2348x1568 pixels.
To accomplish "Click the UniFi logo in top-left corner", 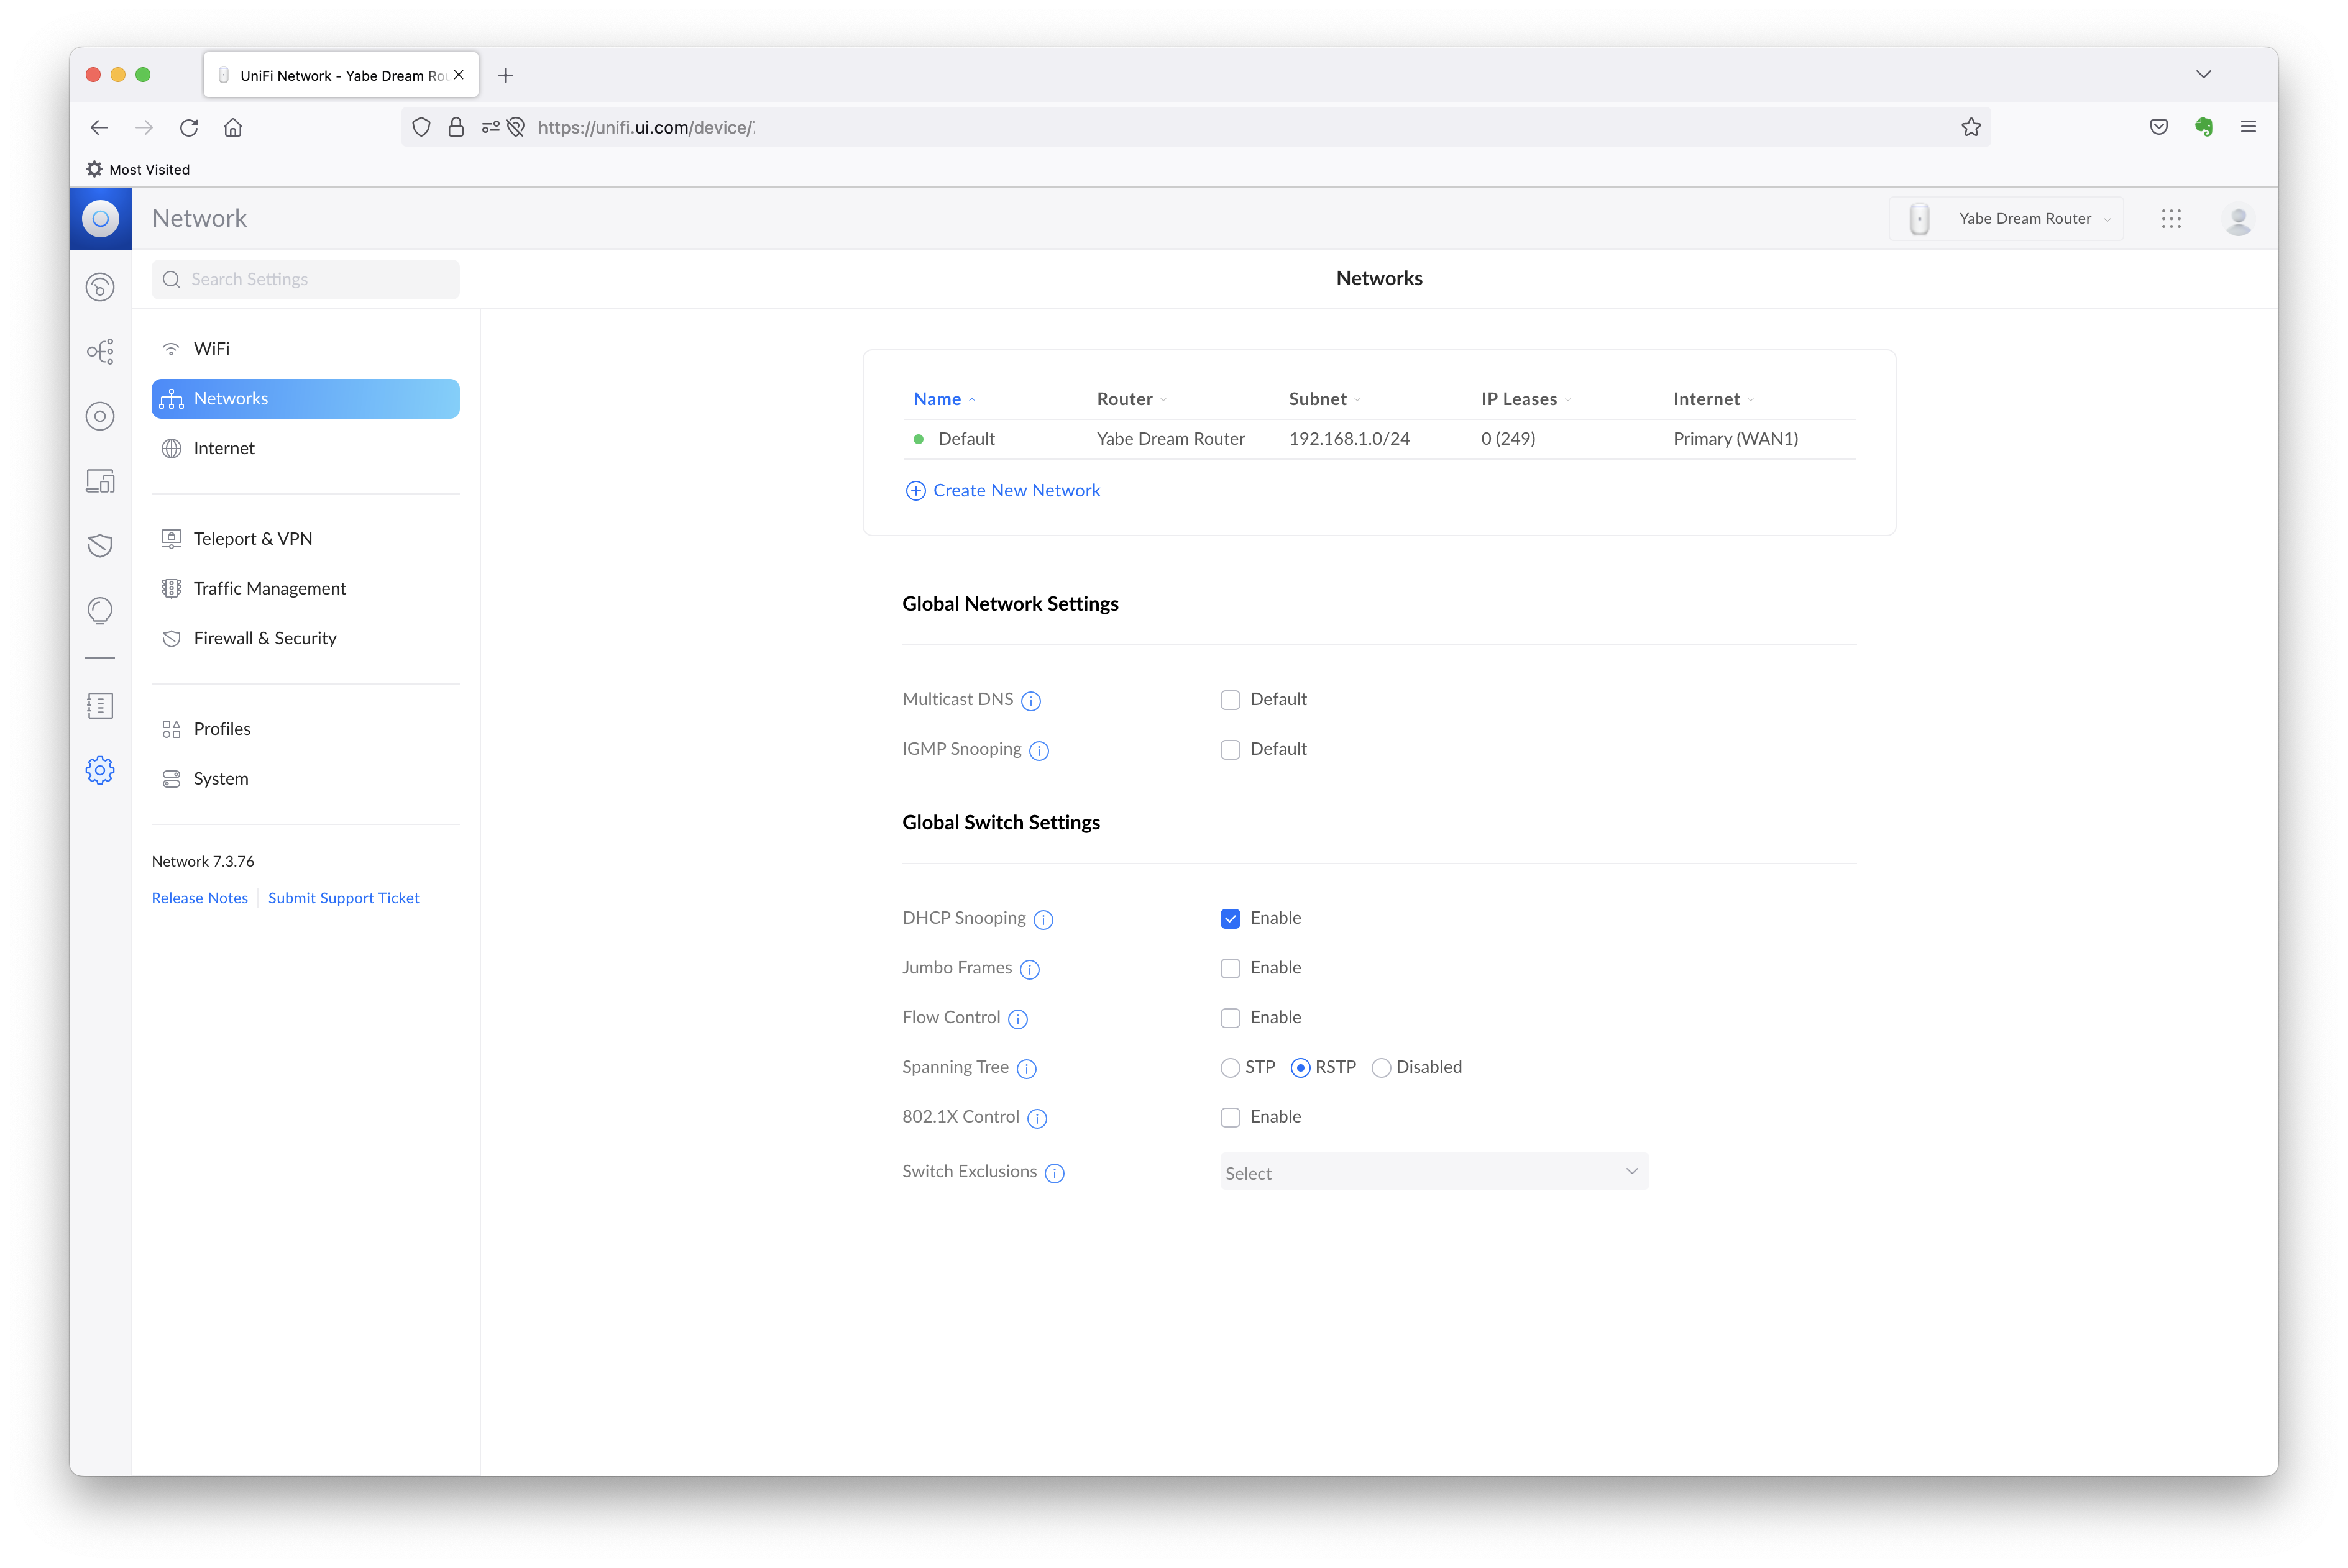I will [100, 218].
